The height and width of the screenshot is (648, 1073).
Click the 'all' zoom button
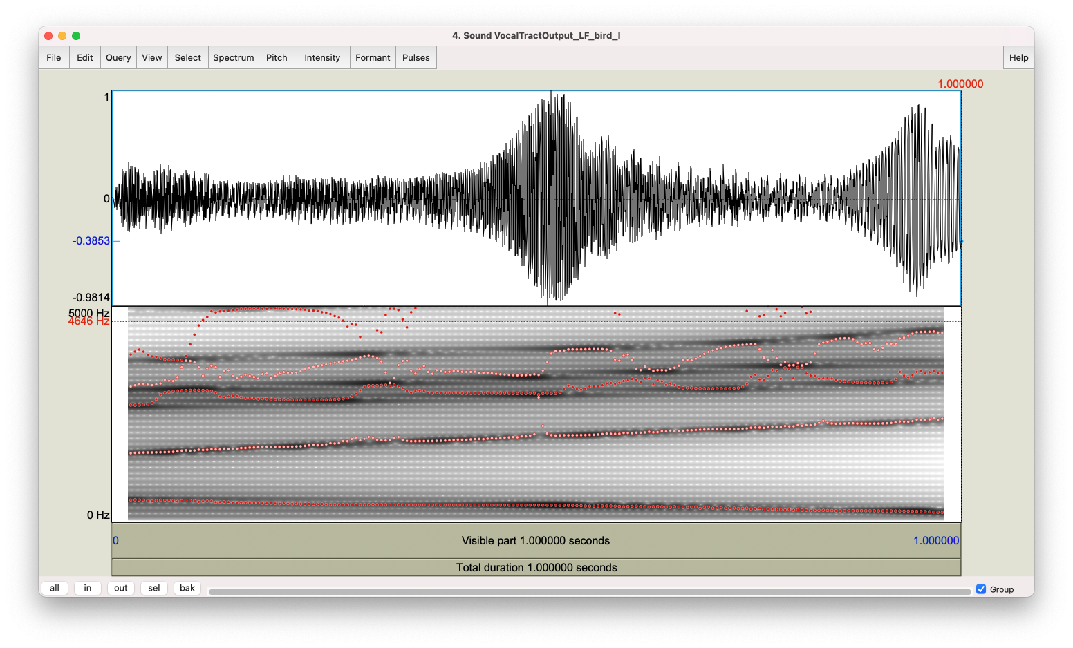coord(55,589)
